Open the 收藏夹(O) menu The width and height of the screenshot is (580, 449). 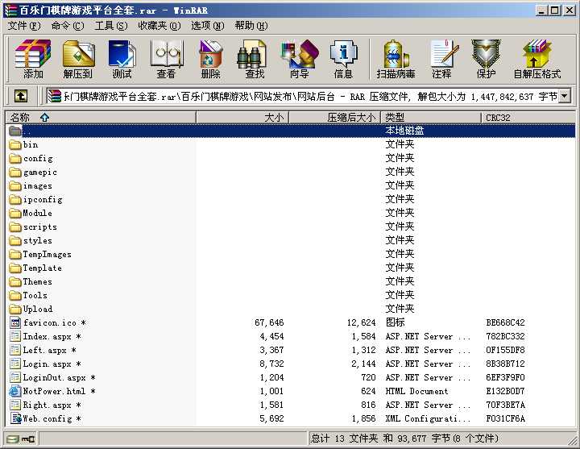point(159,26)
